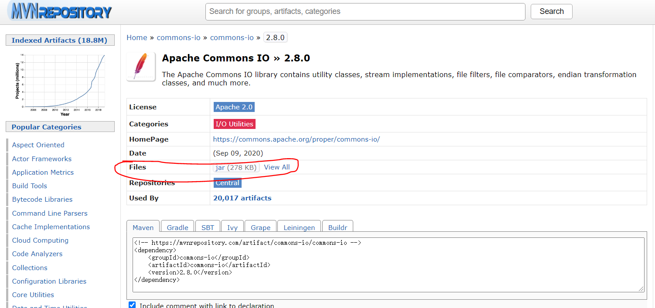Image resolution: width=655 pixels, height=308 pixels.
Task: Click the Used By row label
Action: tap(144, 198)
